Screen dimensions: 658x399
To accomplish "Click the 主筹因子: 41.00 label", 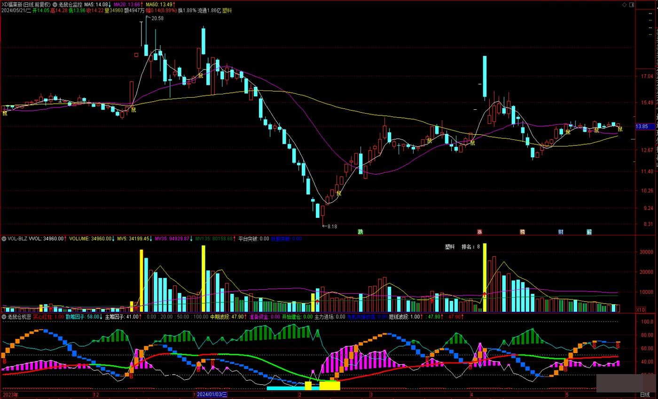I will point(122,317).
